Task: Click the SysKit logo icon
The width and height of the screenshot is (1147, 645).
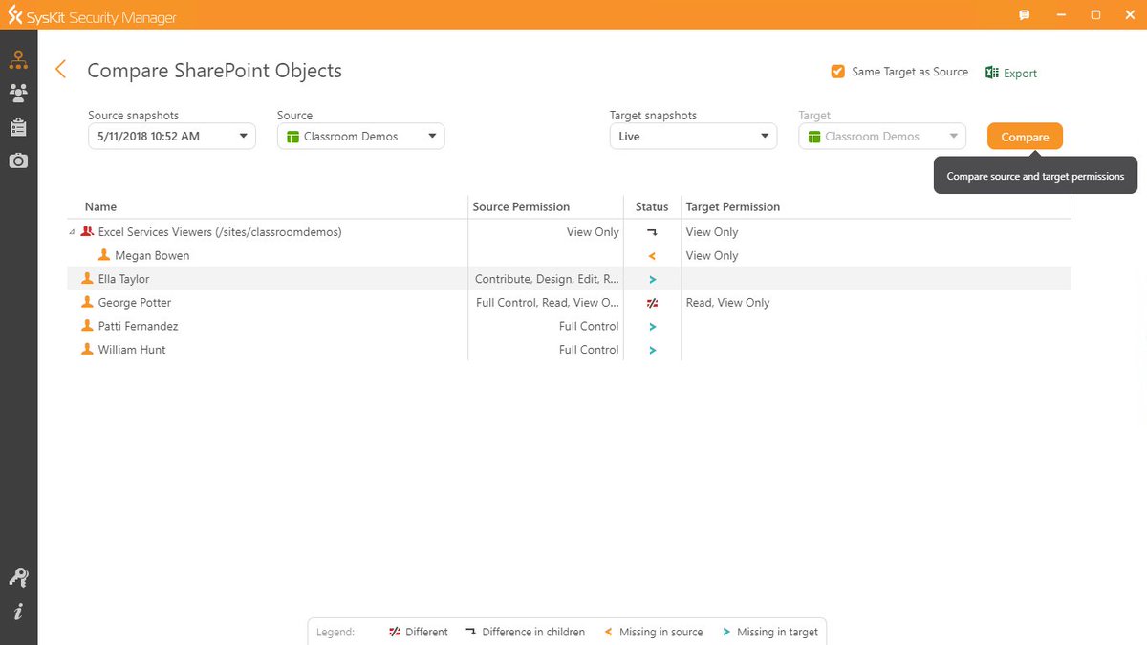Action: point(15,16)
